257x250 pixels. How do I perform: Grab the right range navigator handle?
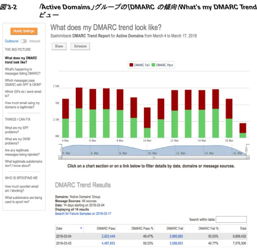coord(246,150)
